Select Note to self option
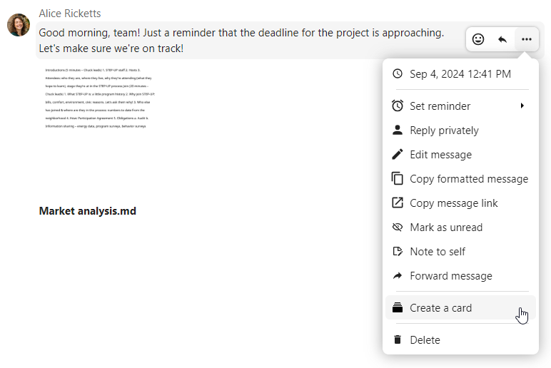Image resolution: width=551 pixels, height=368 pixels. pos(438,252)
